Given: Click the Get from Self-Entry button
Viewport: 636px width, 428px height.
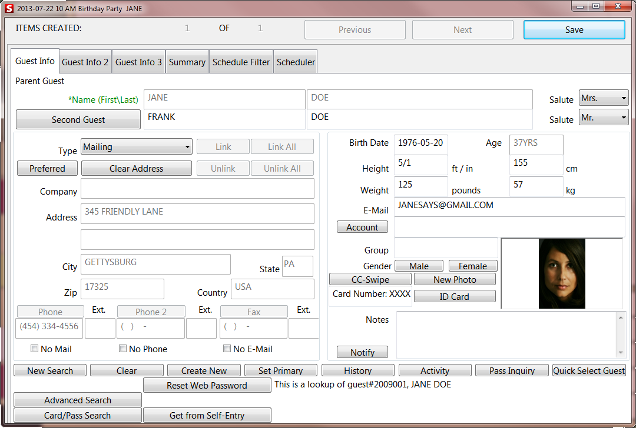Looking at the screenshot, I should 207,416.
